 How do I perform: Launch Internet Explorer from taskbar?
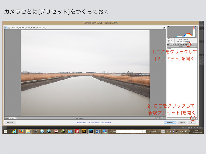(14, 131)
